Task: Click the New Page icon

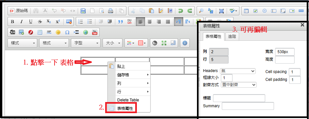Action: pyautogui.click(x=92, y=11)
